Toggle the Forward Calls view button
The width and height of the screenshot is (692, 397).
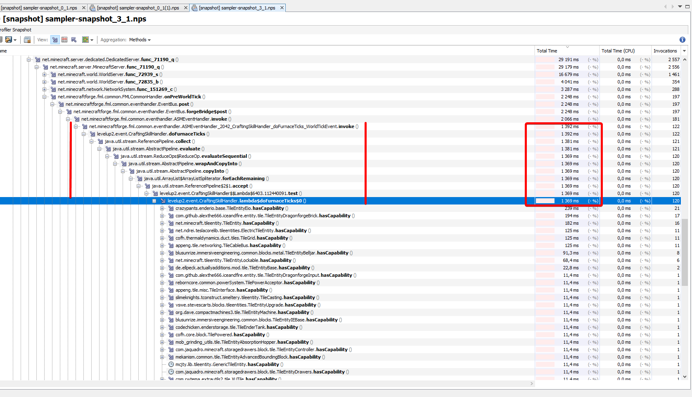pos(55,40)
